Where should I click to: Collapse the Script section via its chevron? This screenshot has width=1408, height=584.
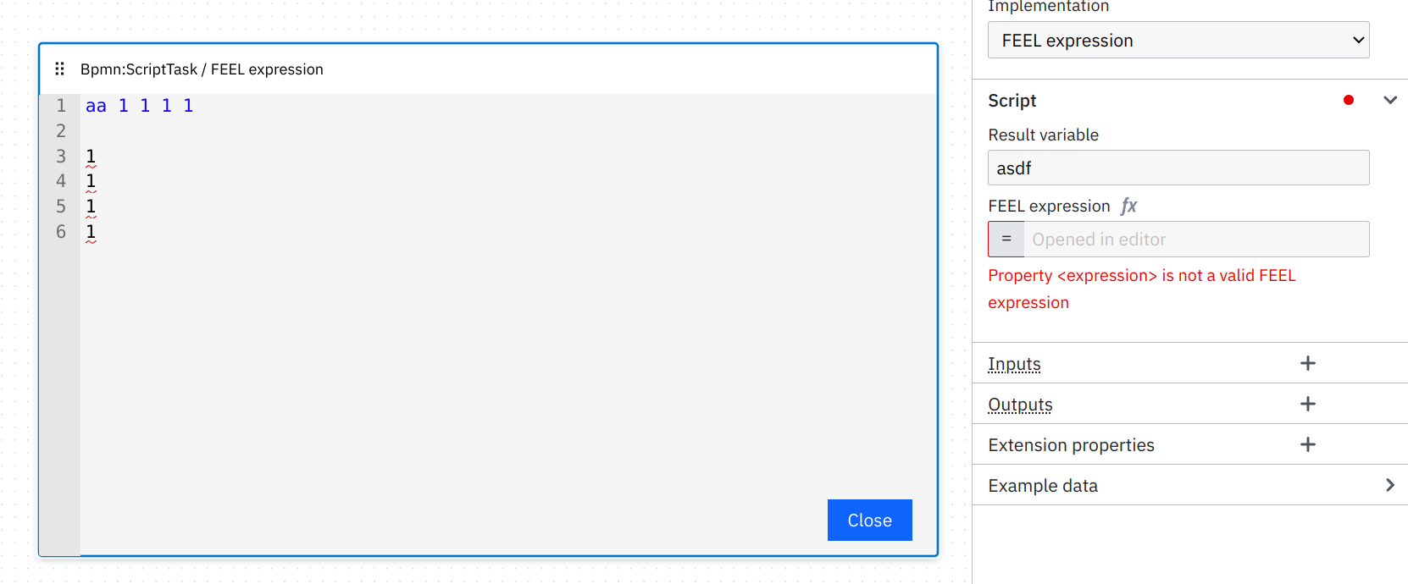(x=1390, y=100)
